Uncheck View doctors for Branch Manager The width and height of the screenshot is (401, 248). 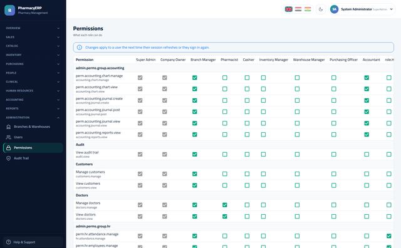(195, 216)
